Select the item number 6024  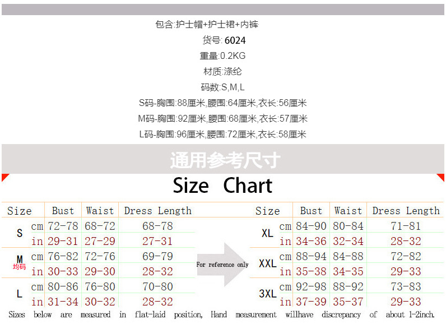(x=235, y=40)
